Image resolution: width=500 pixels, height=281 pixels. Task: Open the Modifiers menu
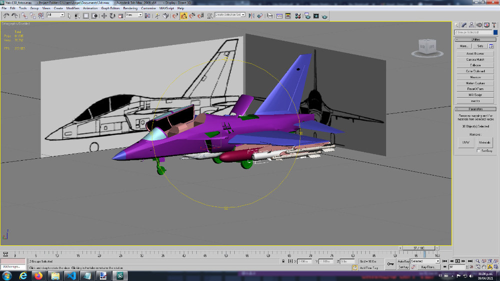72,8
